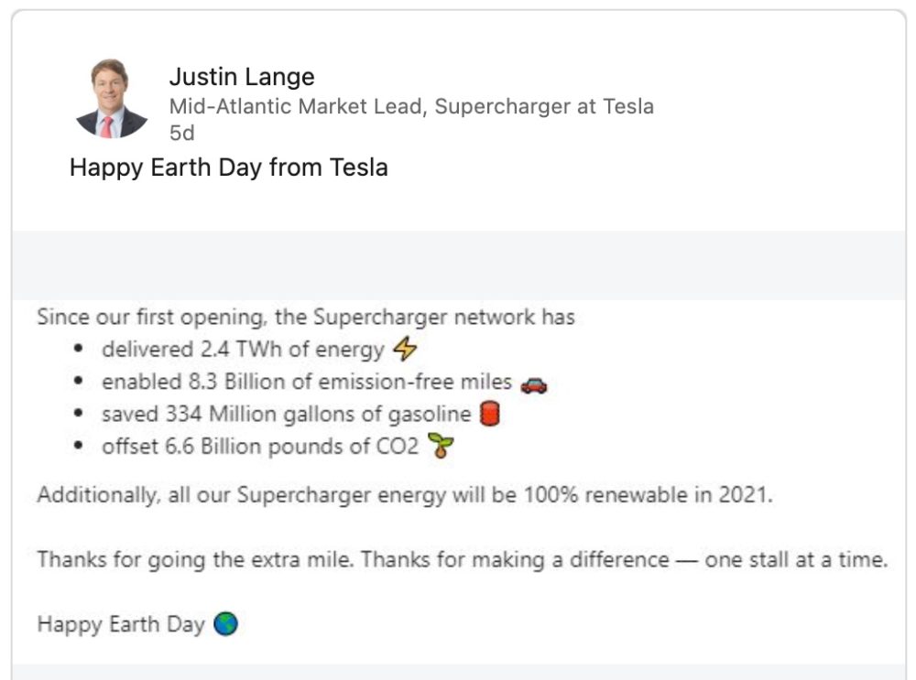The image size is (916, 680).
Task: Click the 'saved 334 Million gallons' line
Action: point(286,415)
